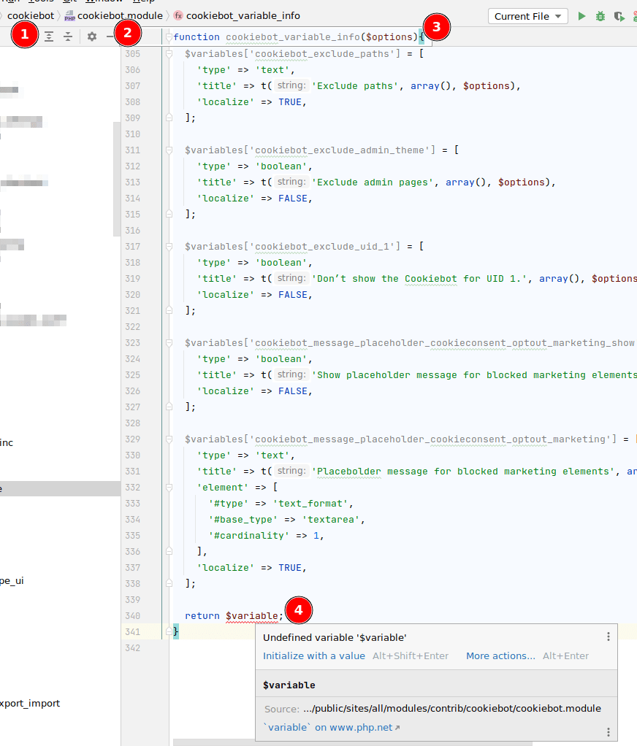Collapse the 'element' array fold on line 332

pyautogui.click(x=169, y=487)
